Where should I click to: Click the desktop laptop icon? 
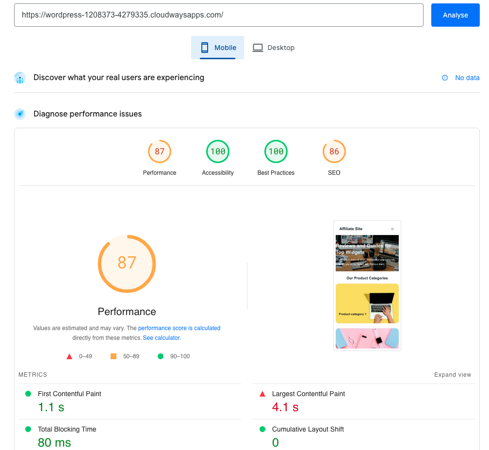point(258,48)
